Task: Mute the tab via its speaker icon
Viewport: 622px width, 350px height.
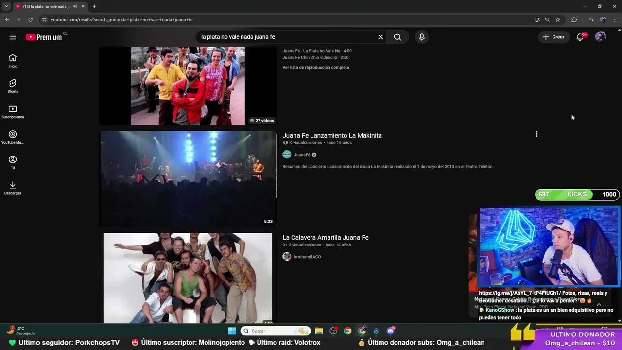Action: [x=75, y=6]
